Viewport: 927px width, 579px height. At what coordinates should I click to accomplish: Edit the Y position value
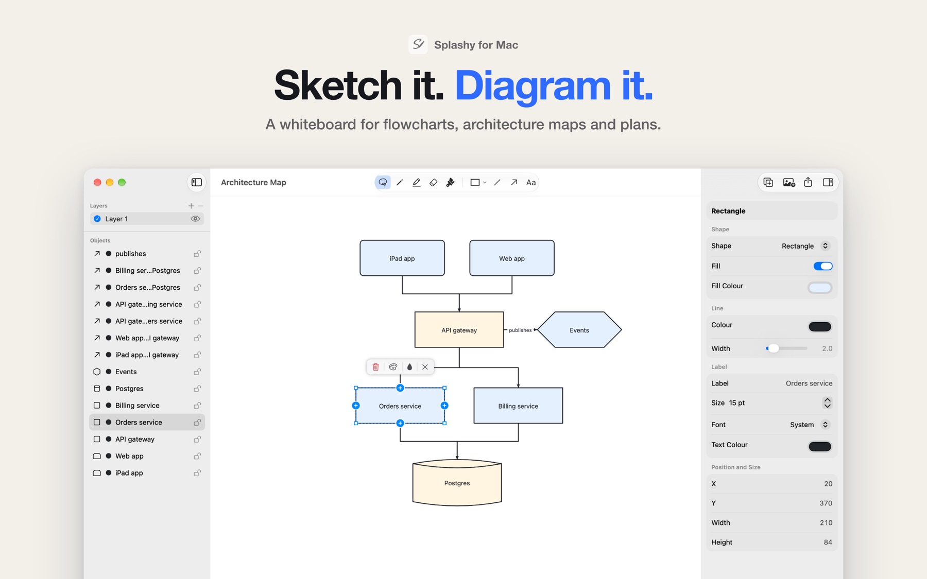(x=826, y=503)
